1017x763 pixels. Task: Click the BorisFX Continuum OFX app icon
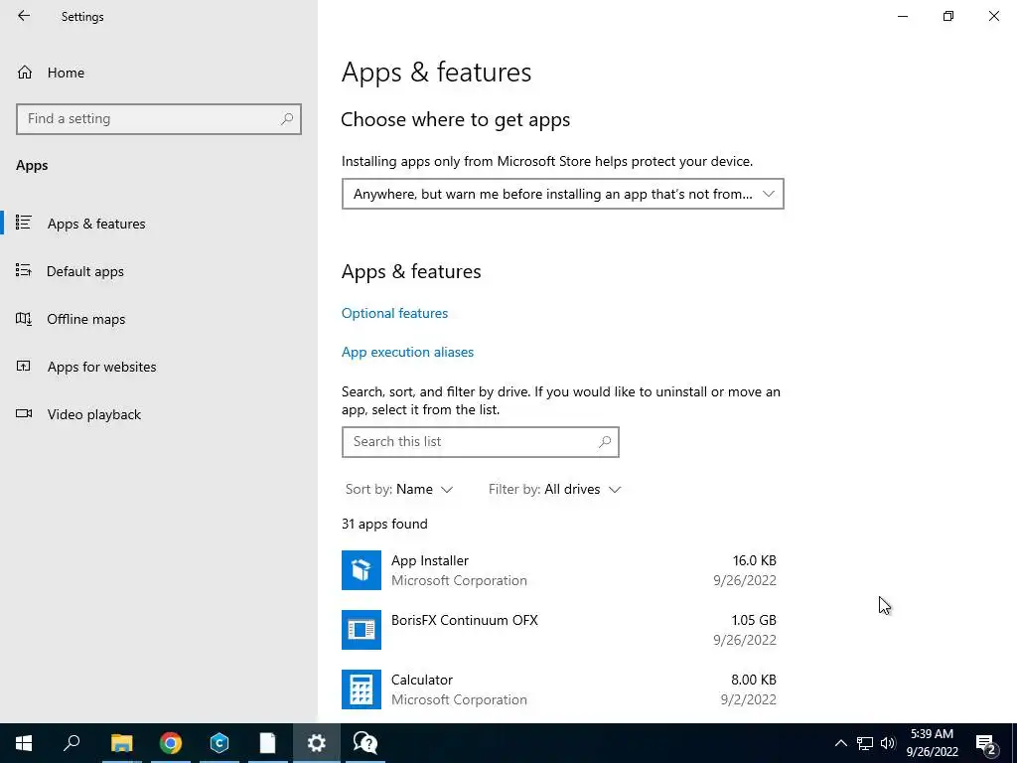(x=362, y=630)
